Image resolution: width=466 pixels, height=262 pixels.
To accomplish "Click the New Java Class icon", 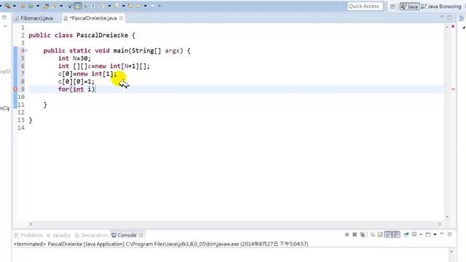I will pos(31,6).
